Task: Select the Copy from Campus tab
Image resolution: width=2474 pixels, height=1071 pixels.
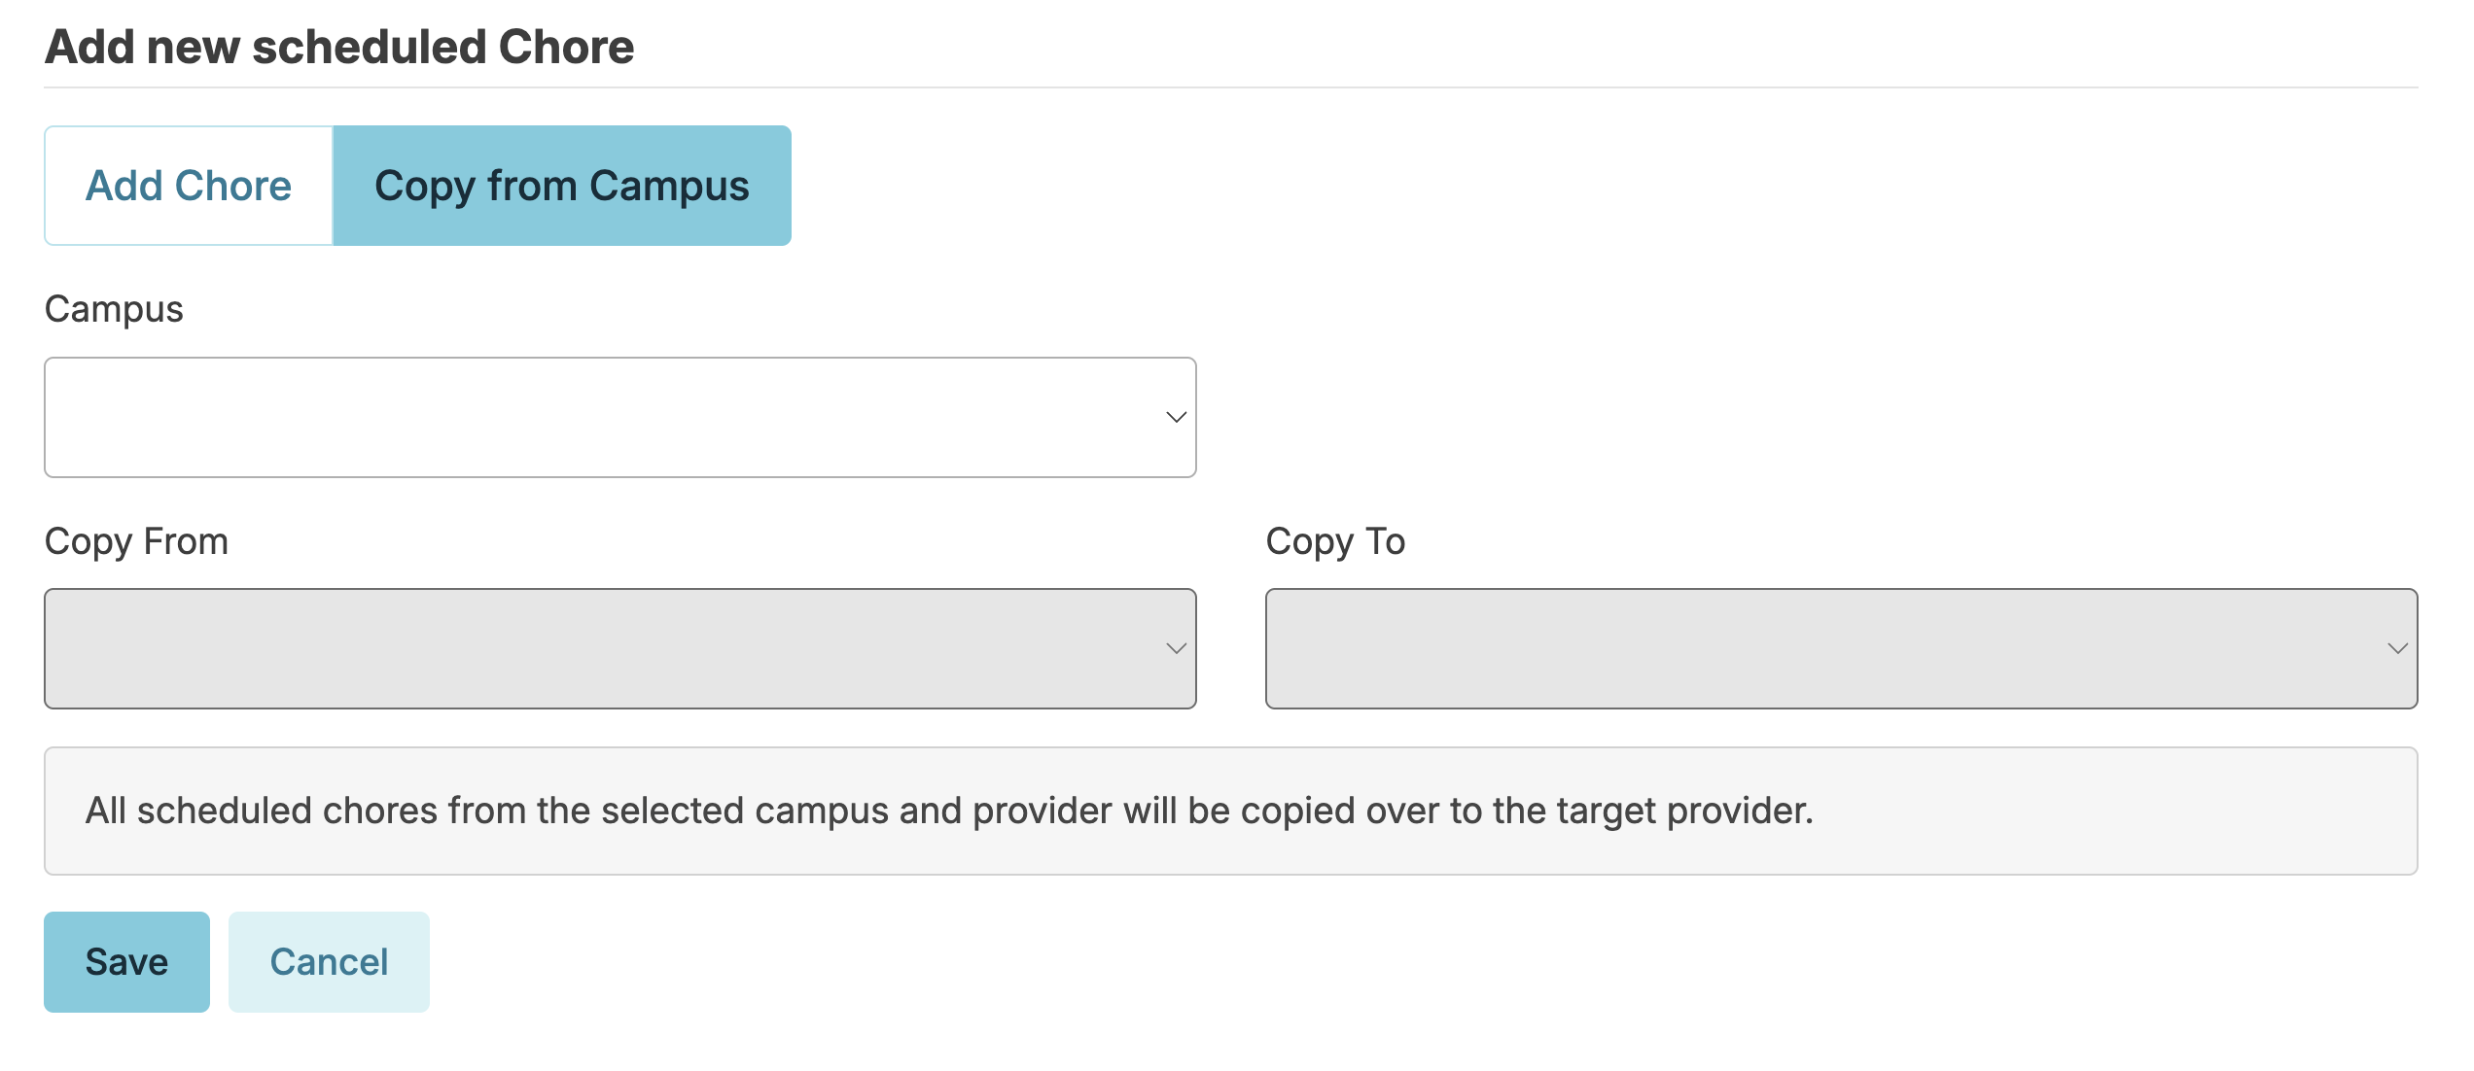Action: (x=562, y=186)
